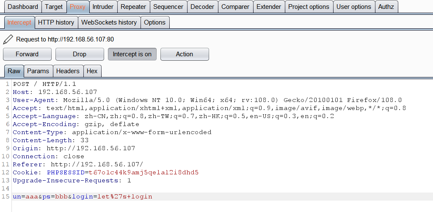Viewport: 433px width, 212px height.
Task: Open the Target tab
Action: click(x=54, y=7)
